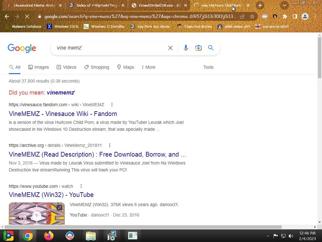Open the Start menu from the taskbar

pos(8,236)
